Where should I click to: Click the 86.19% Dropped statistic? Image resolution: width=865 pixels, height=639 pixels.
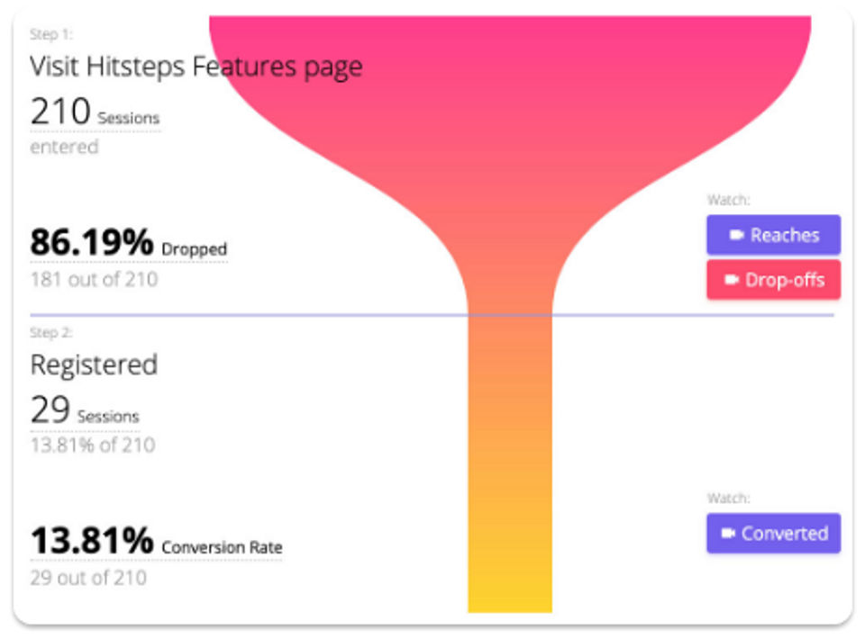pyautogui.click(x=128, y=244)
